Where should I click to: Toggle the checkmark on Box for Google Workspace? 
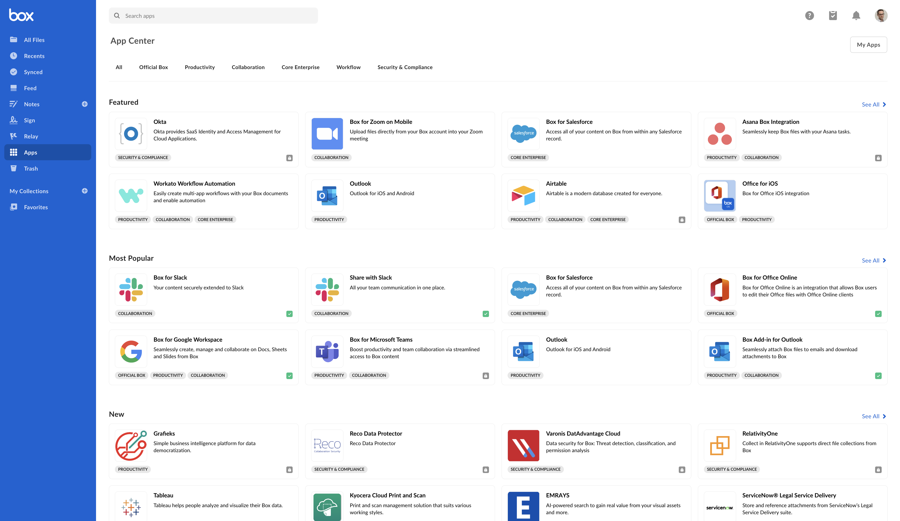[290, 376]
